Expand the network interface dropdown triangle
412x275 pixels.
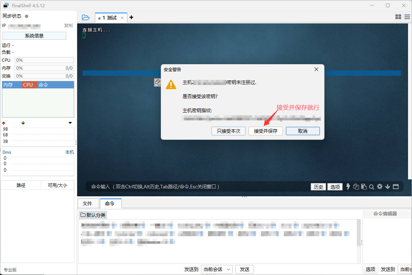click(x=70, y=123)
